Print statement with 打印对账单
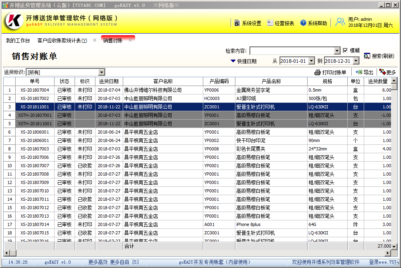401x268 pixels. click(330, 72)
